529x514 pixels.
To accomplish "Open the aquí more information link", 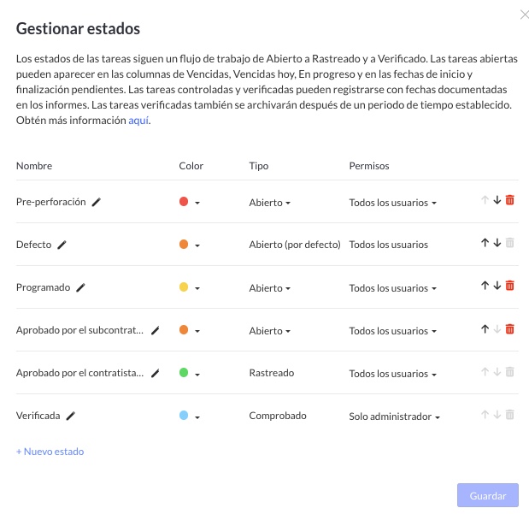I will (x=138, y=121).
